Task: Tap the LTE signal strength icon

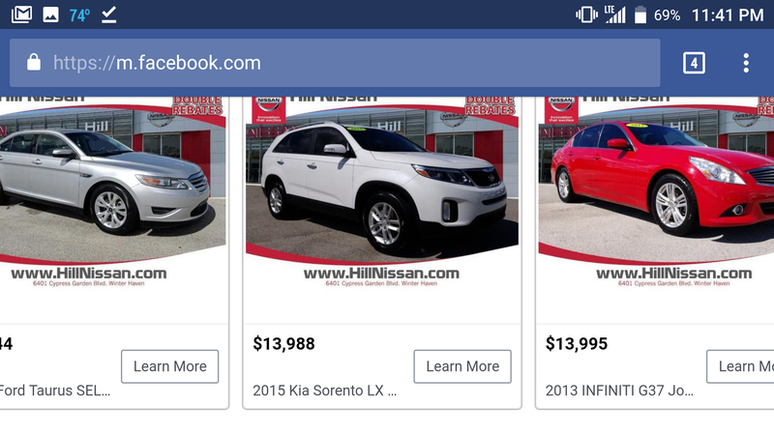Action: 615,14
